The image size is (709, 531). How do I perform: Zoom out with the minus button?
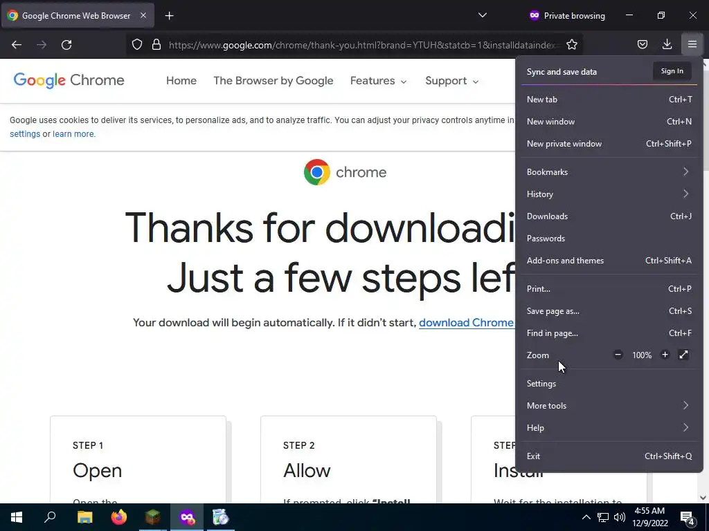618,355
